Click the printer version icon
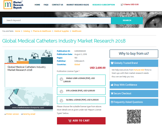162x129 pixels. coord(5,114)
